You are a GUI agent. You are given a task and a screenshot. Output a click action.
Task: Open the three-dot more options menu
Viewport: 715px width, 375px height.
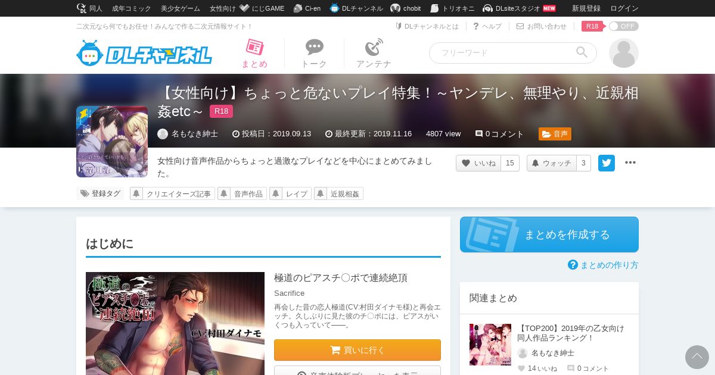click(x=630, y=163)
